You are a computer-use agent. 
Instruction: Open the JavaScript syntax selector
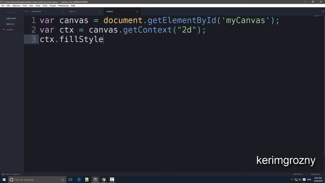click(315, 174)
